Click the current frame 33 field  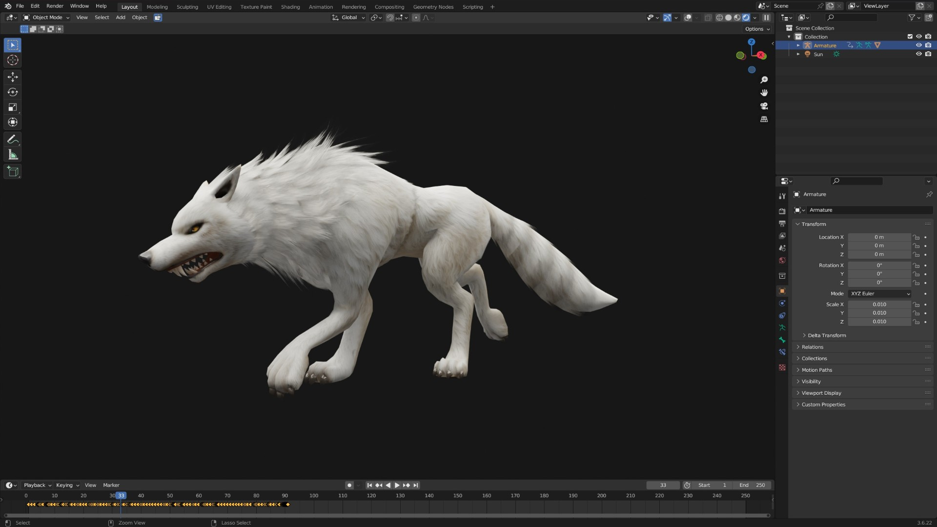pos(663,486)
